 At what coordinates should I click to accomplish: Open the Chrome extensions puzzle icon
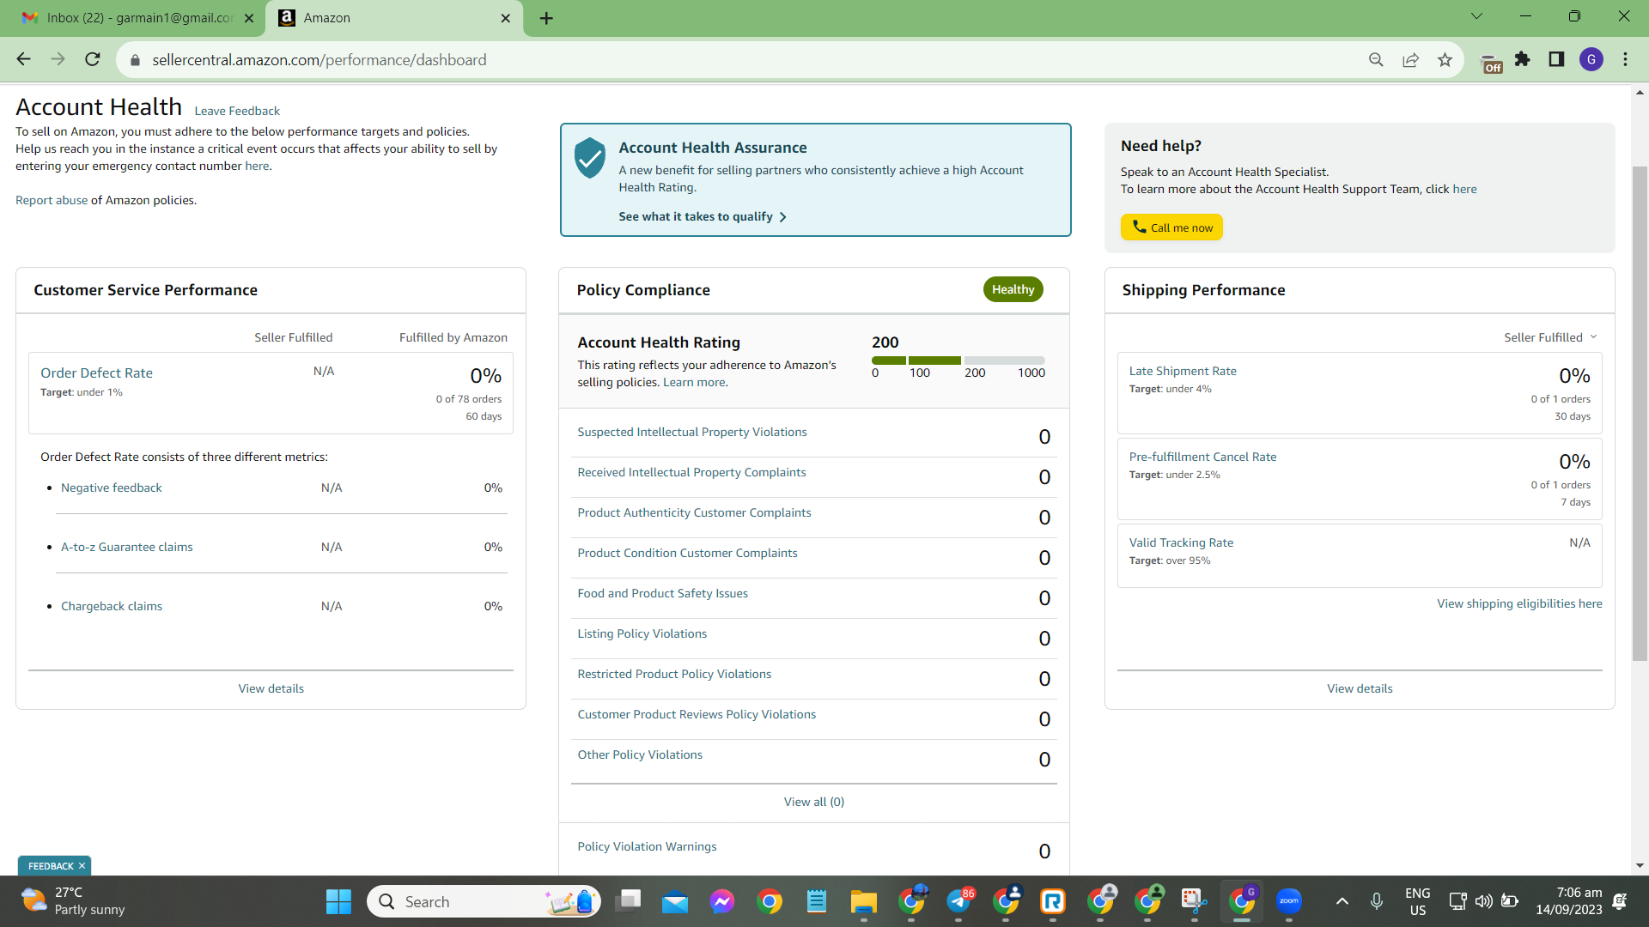(1523, 59)
